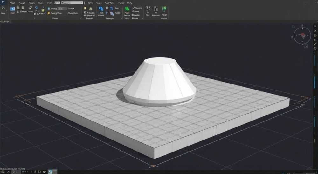This screenshot has width=318, height=174.
Task: Click the X icon in right sidebar
Action: tap(315, 31)
